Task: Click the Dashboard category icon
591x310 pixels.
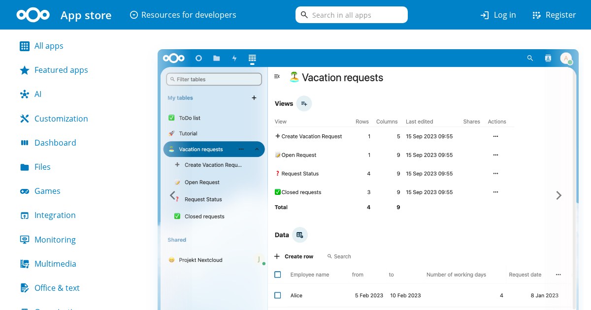Action: [x=25, y=143]
